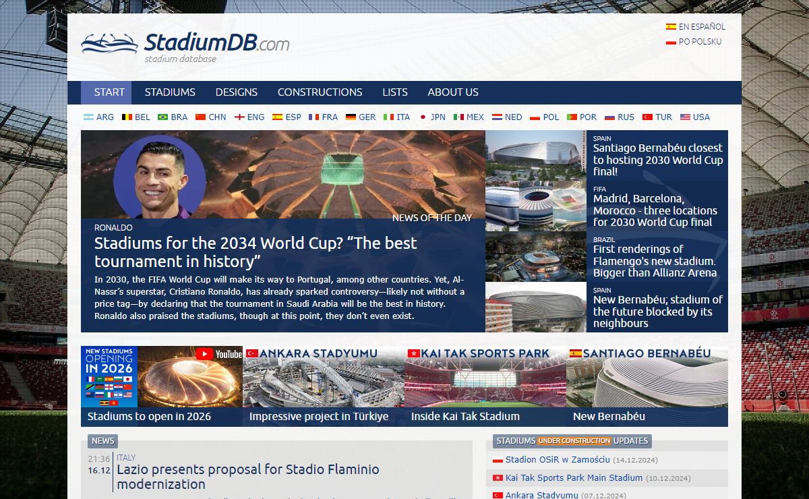This screenshot has height=499, width=809.
Task: Select Japan JPN flag link
Action: click(x=432, y=117)
